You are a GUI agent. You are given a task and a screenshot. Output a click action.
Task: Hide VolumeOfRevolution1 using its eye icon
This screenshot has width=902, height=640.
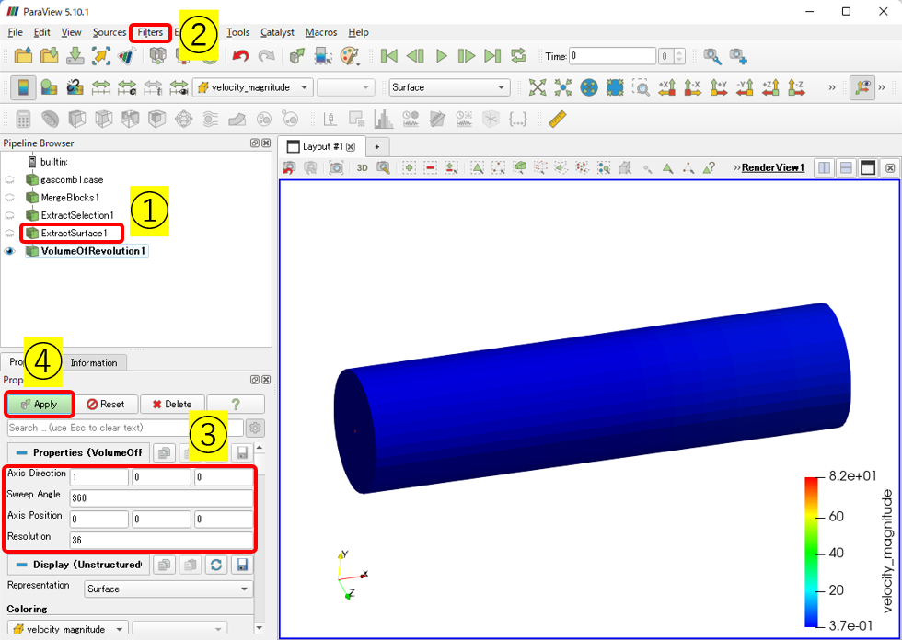11,251
